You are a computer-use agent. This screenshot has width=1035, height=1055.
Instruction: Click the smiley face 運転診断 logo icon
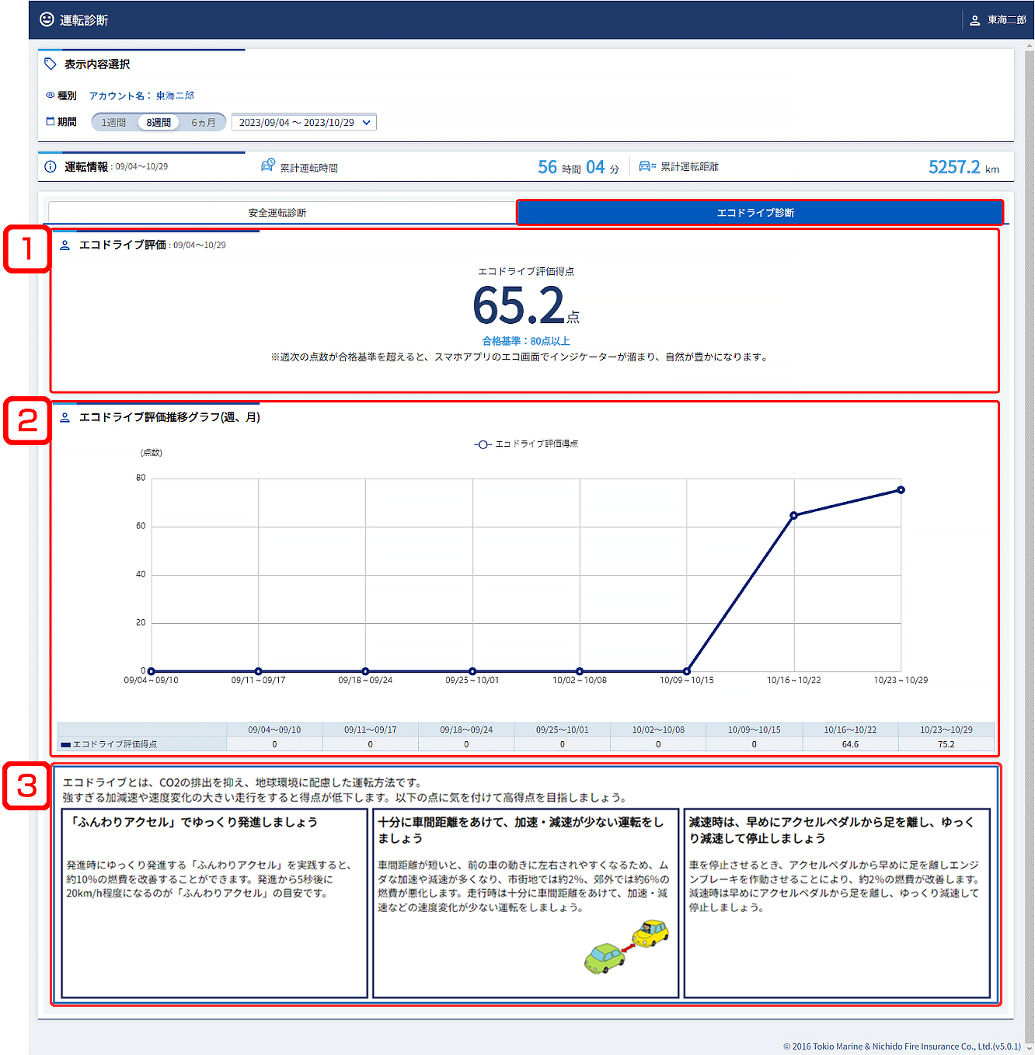(47, 19)
